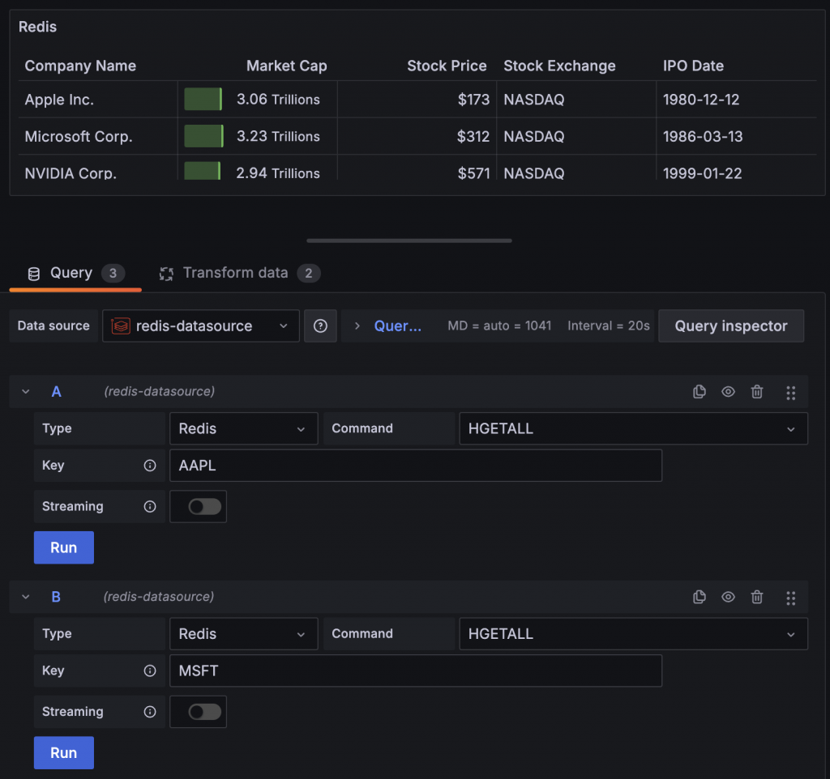Toggle visibility of query A
This screenshot has height=779, width=830.
click(x=729, y=391)
